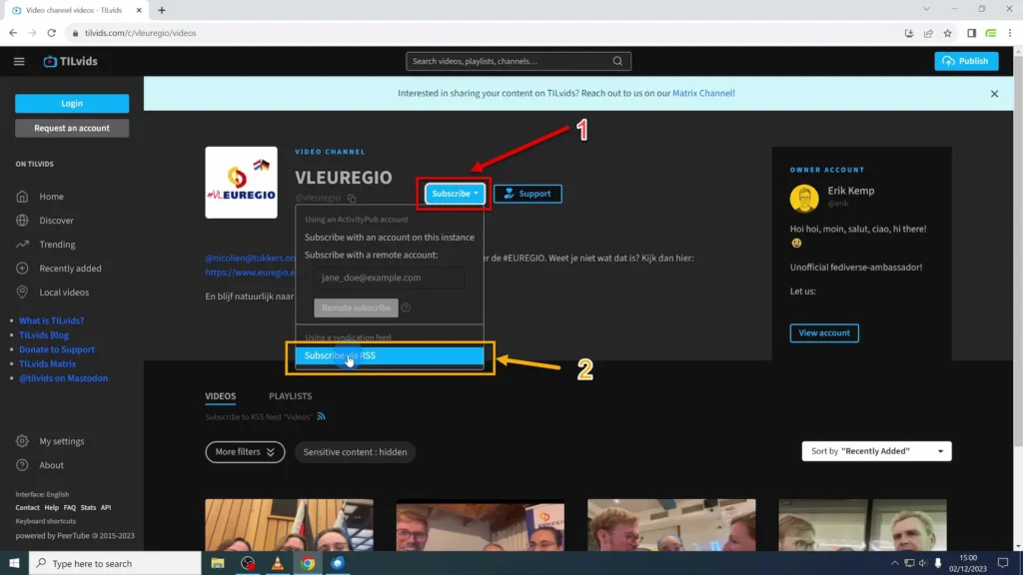Click the Chrome icon in taskbar
The width and height of the screenshot is (1023, 575).
click(308, 563)
